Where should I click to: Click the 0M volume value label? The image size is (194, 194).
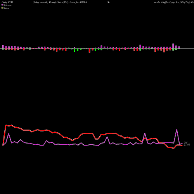(x=185, y=142)
